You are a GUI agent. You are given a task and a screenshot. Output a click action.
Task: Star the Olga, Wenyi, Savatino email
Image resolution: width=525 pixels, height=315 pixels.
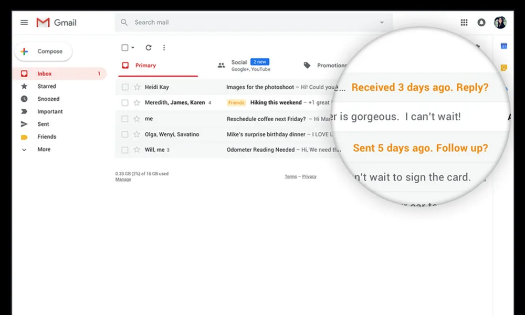[136, 134]
